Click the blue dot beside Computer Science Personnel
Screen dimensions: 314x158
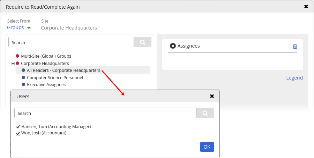[23, 77]
